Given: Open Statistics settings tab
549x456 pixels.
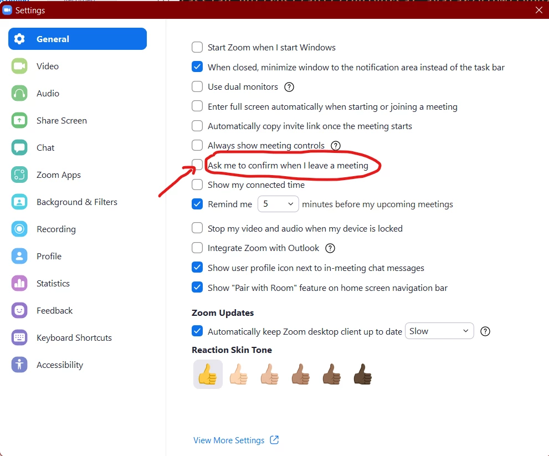Looking at the screenshot, I should pyautogui.click(x=78, y=283).
